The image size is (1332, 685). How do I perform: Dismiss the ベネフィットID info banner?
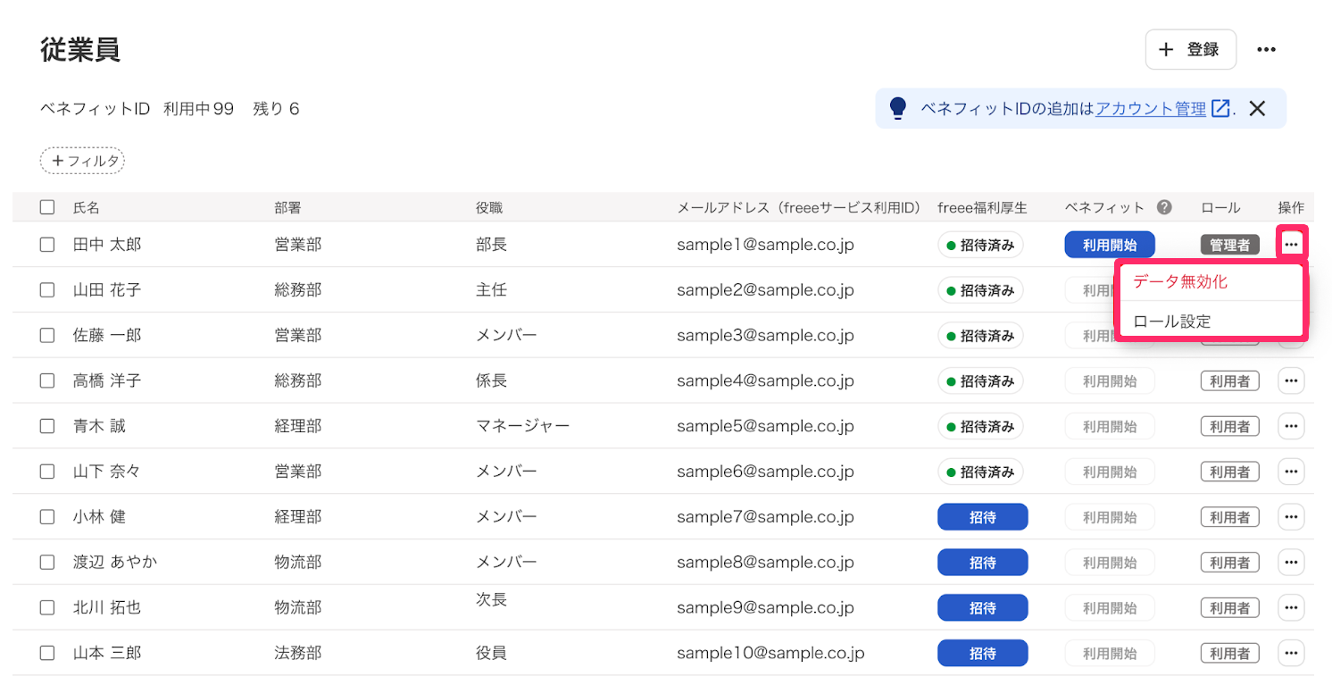click(x=1257, y=109)
